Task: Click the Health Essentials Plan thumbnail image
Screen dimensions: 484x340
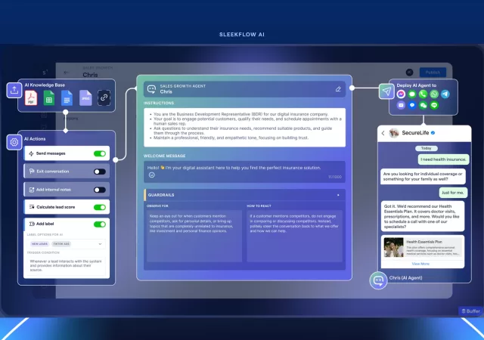Action: (392, 248)
